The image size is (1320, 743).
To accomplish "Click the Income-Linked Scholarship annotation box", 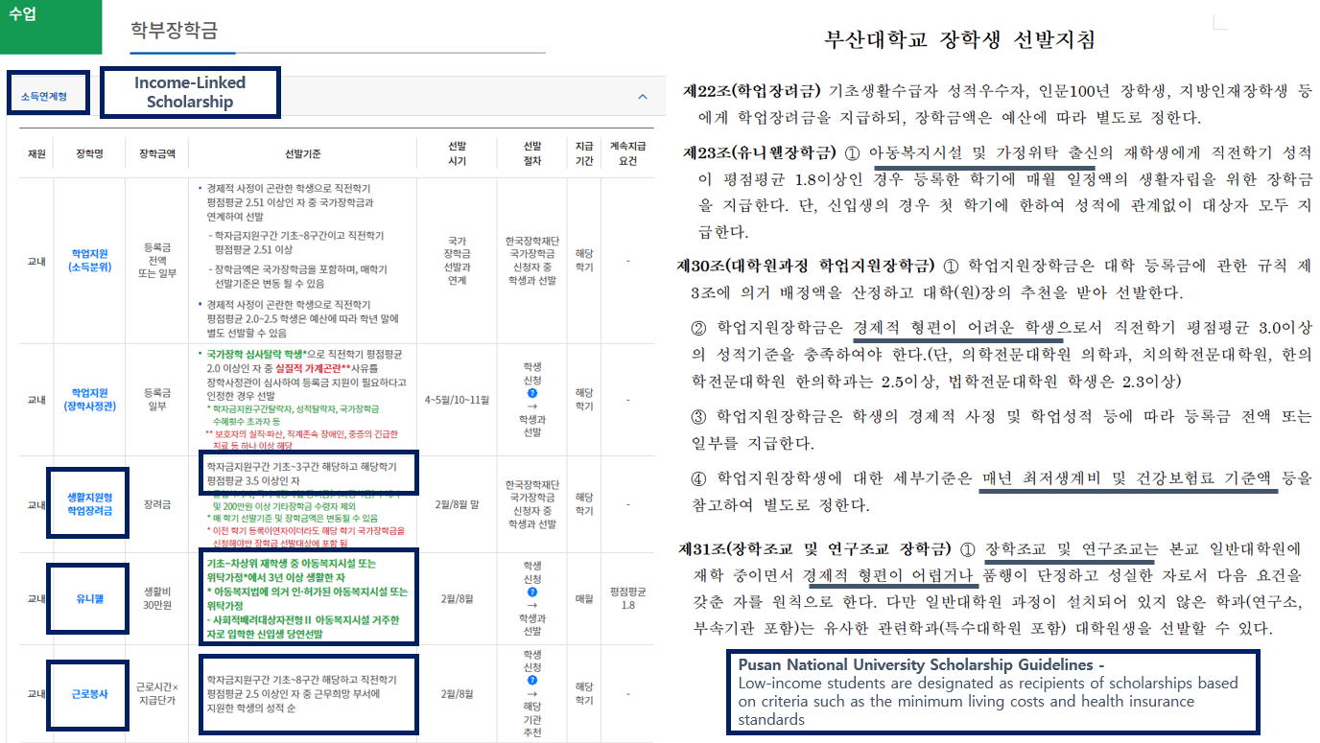I will [190, 93].
